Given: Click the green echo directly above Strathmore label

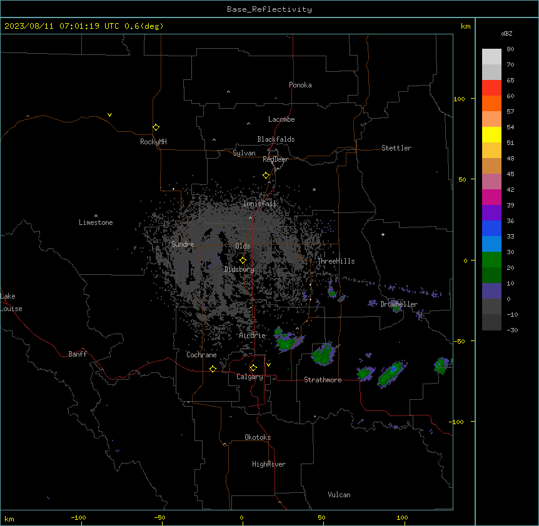Looking at the screenshot, I should (x=323, y=354).
